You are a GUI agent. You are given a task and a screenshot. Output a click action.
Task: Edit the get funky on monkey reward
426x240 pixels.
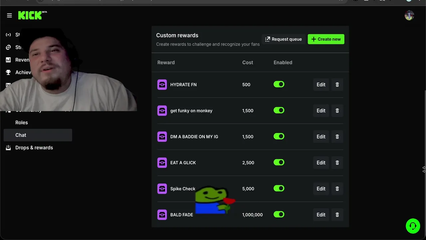(x=321, y=111)
